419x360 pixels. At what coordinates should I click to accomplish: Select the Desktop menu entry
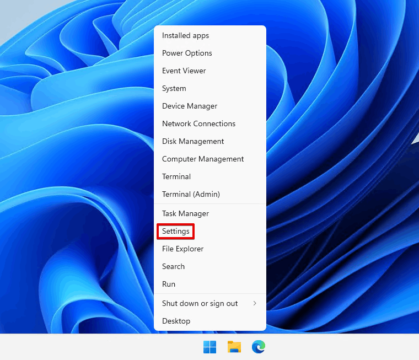click(209, 321)
